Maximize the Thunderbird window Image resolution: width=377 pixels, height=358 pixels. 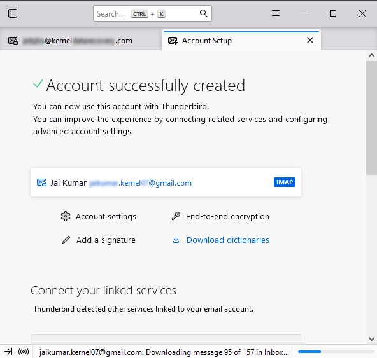click(333, 13)
